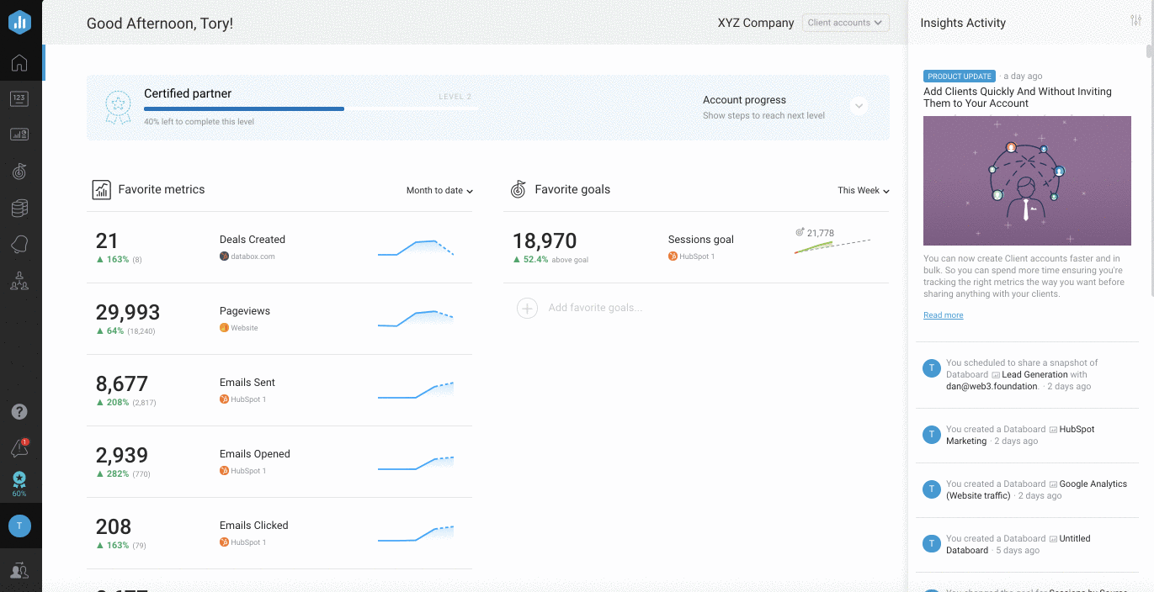The height and width of the screenshot is (592, 1154).
Task: Open the Databox logo home
Action: point(19,23)
